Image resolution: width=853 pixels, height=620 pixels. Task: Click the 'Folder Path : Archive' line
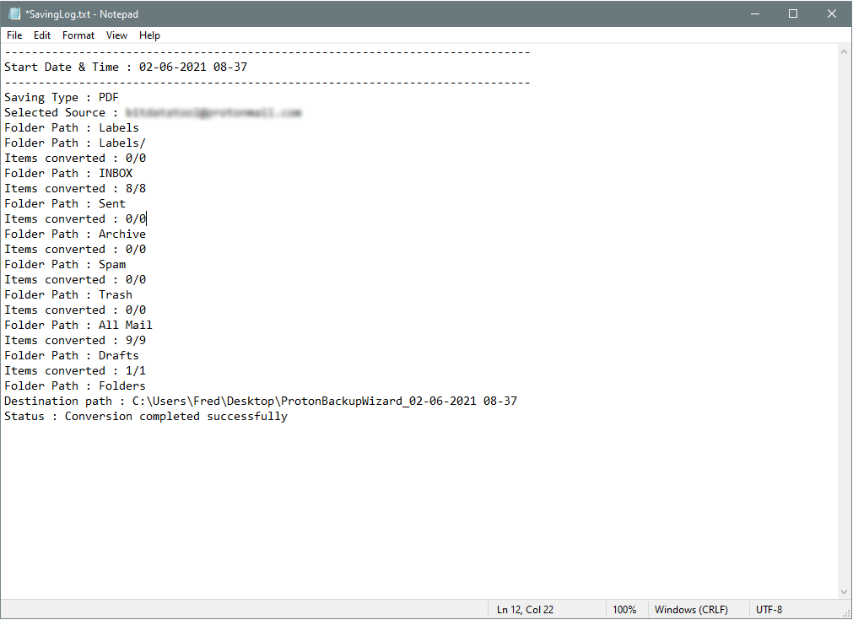[x=75, y=235]
